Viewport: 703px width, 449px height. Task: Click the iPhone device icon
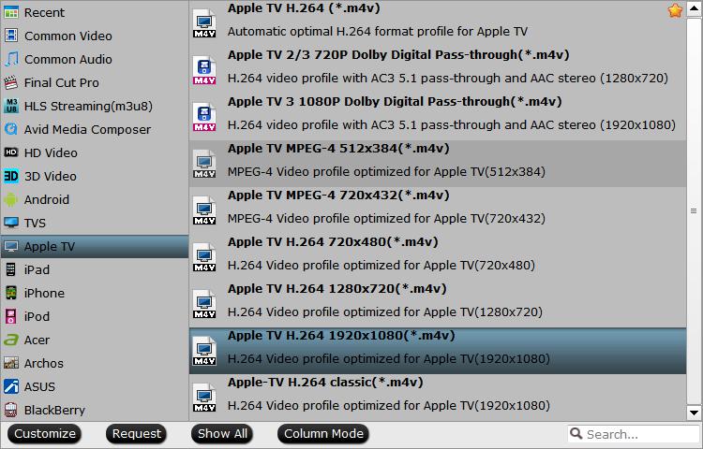click(10, 293)
